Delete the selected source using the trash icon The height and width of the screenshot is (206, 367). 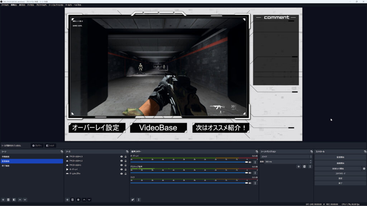pyautogui.click(x=73, y=200)
